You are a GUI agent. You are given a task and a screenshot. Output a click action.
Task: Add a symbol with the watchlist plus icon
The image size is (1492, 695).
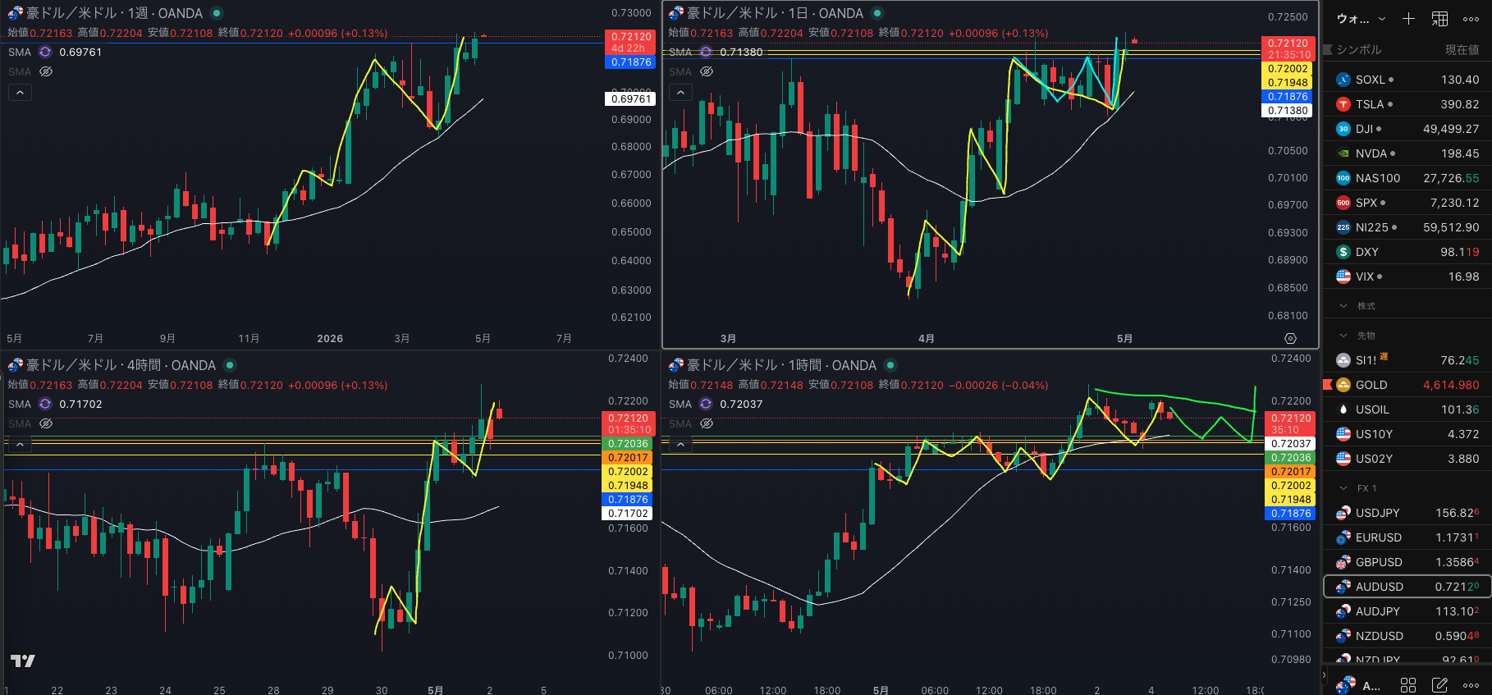tap(1408, 18)
